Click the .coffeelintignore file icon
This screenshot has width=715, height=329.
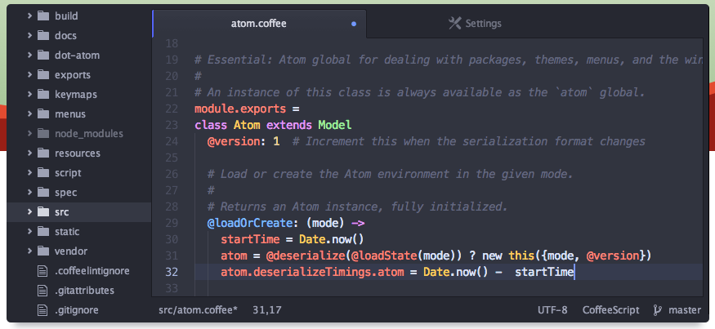click(x=42, y=271)
